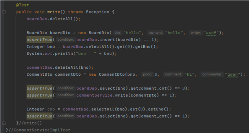Click the //write() closing comment
The width and height of the screenshot is (250, 133).
[x=30, y=123]
